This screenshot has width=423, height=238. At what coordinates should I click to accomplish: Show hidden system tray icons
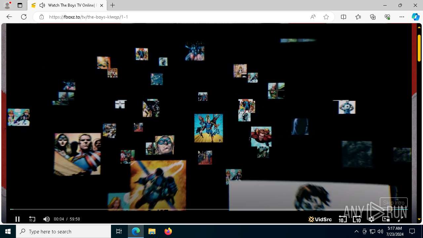(x=356, y=231)
